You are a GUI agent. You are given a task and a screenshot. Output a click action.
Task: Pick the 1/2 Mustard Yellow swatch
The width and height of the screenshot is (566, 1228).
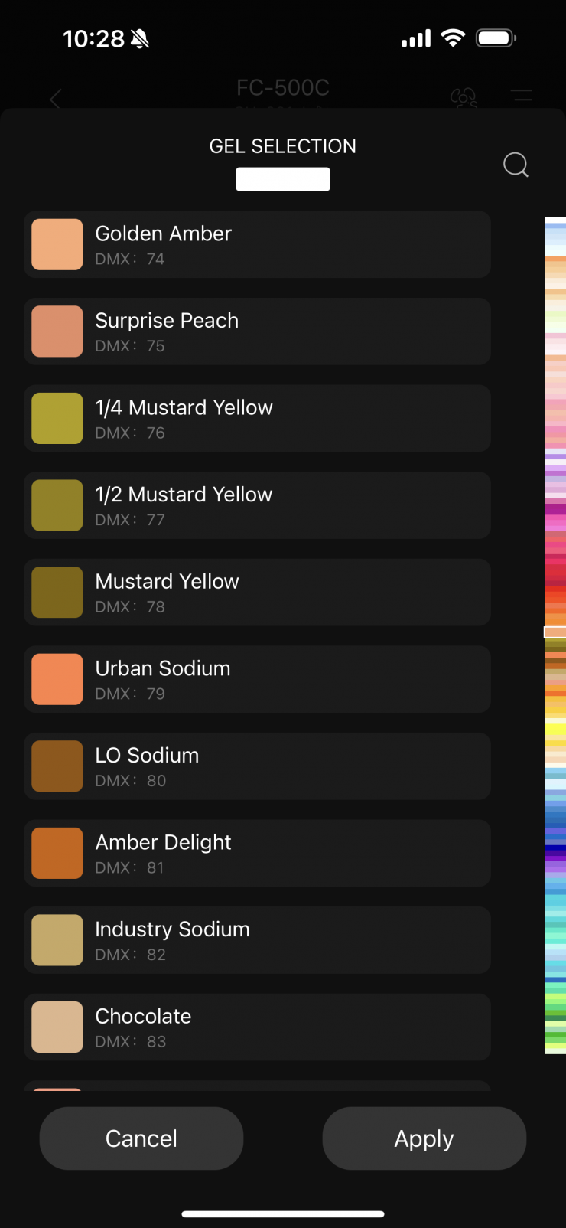pyautogui.click(x=57, y=505)
